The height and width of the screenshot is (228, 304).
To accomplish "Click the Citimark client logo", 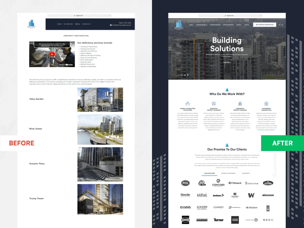I will pyautogui.click(x=235, y=183).
